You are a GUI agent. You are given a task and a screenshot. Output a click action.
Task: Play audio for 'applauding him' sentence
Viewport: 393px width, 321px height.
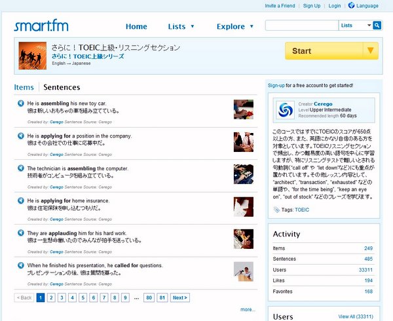(21, 233)
